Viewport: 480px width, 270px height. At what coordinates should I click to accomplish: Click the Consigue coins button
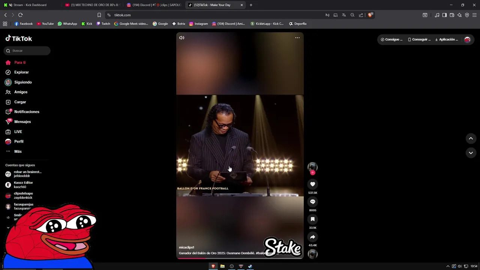[x=391, y=39]
